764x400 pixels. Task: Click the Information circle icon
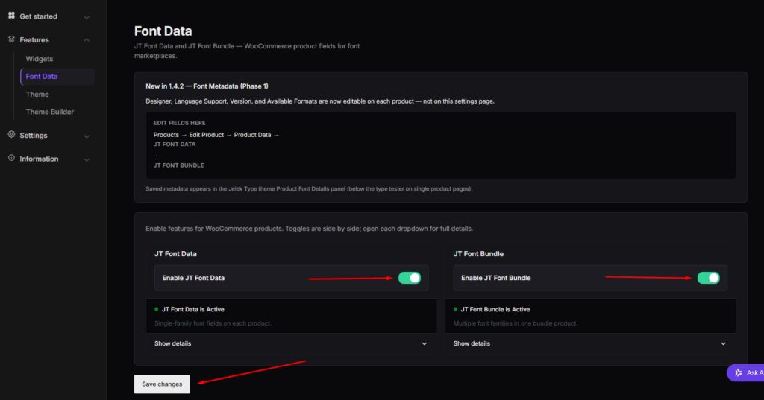click(x=11, y=158)
